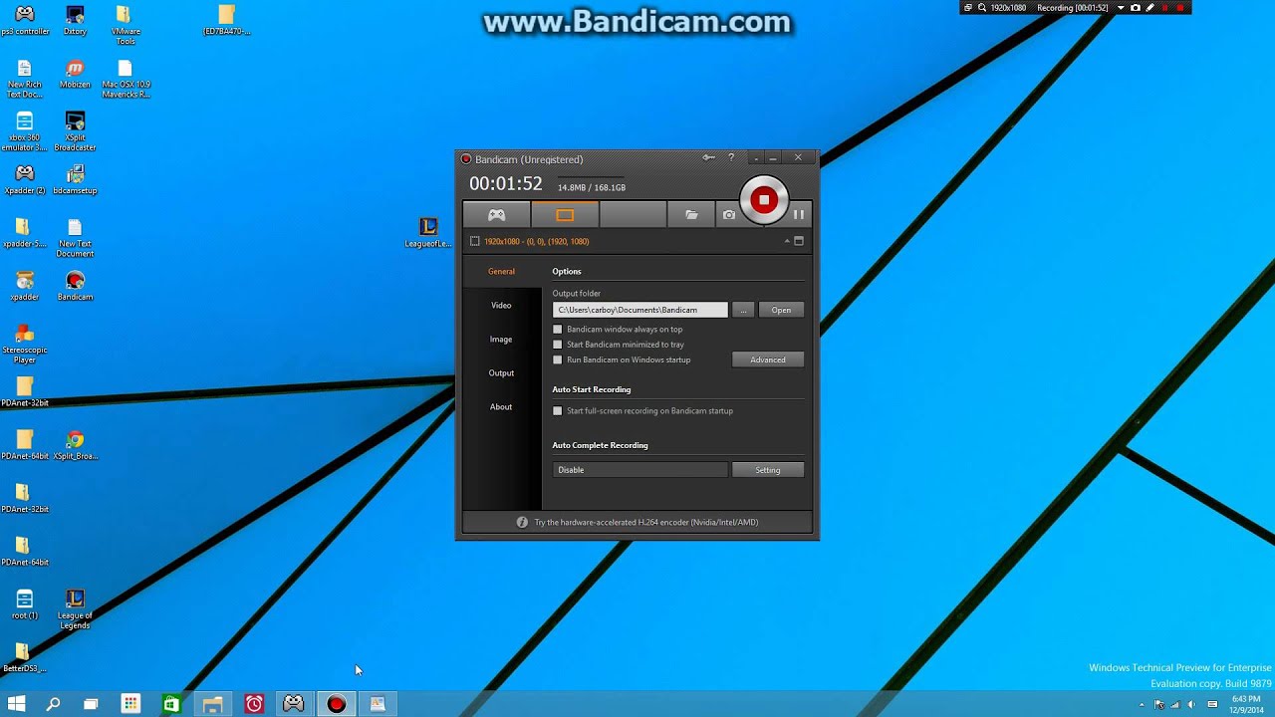The height and width of the screenshot is (717, 1275).
Task: Click the window-select icon on recording bar
Action: (967, 7)
